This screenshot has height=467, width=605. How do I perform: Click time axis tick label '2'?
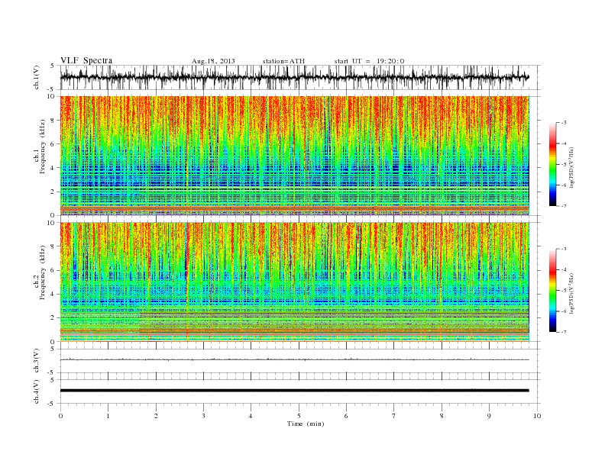pos(156,416)
